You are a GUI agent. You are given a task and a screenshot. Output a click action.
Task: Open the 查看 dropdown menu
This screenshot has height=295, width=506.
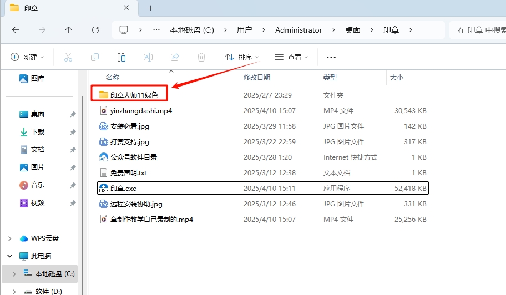pyautogui.click(x=291, y=57)
